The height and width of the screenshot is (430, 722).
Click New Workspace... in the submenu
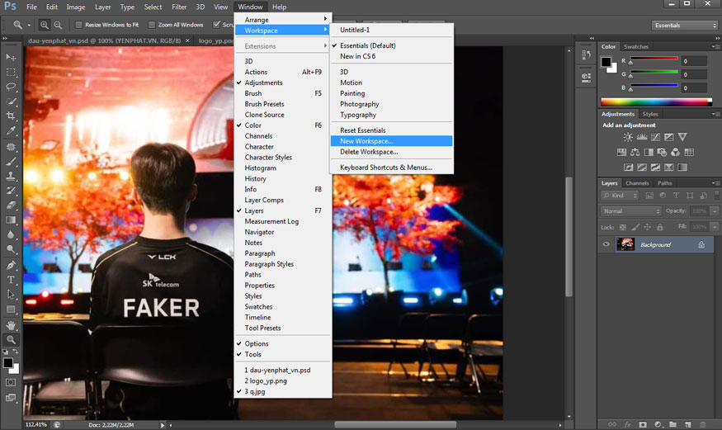(x=366, y=141)
